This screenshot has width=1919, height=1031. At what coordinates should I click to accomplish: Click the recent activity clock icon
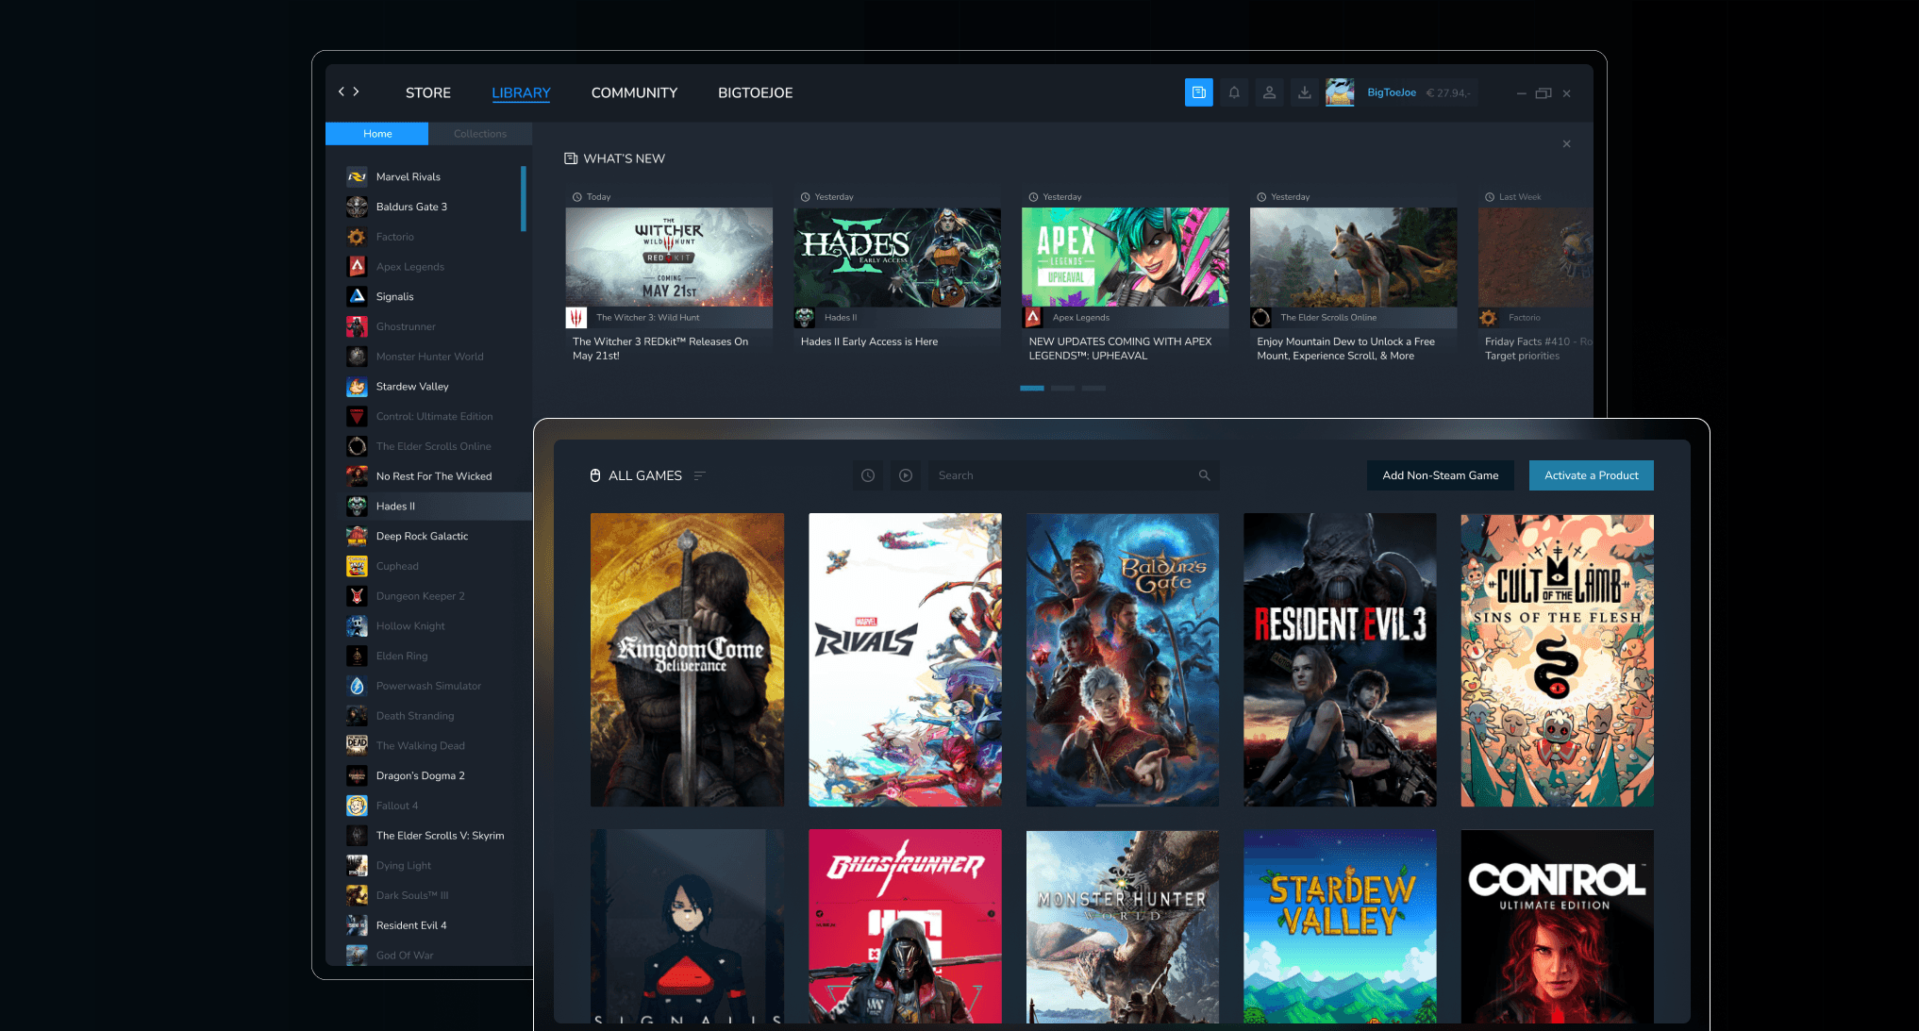tap(868, 475)
